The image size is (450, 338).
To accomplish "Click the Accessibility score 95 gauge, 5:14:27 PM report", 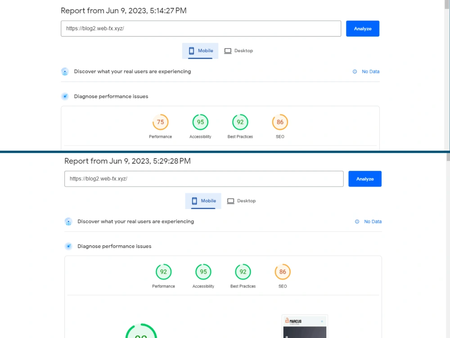I will coord(200,122).
